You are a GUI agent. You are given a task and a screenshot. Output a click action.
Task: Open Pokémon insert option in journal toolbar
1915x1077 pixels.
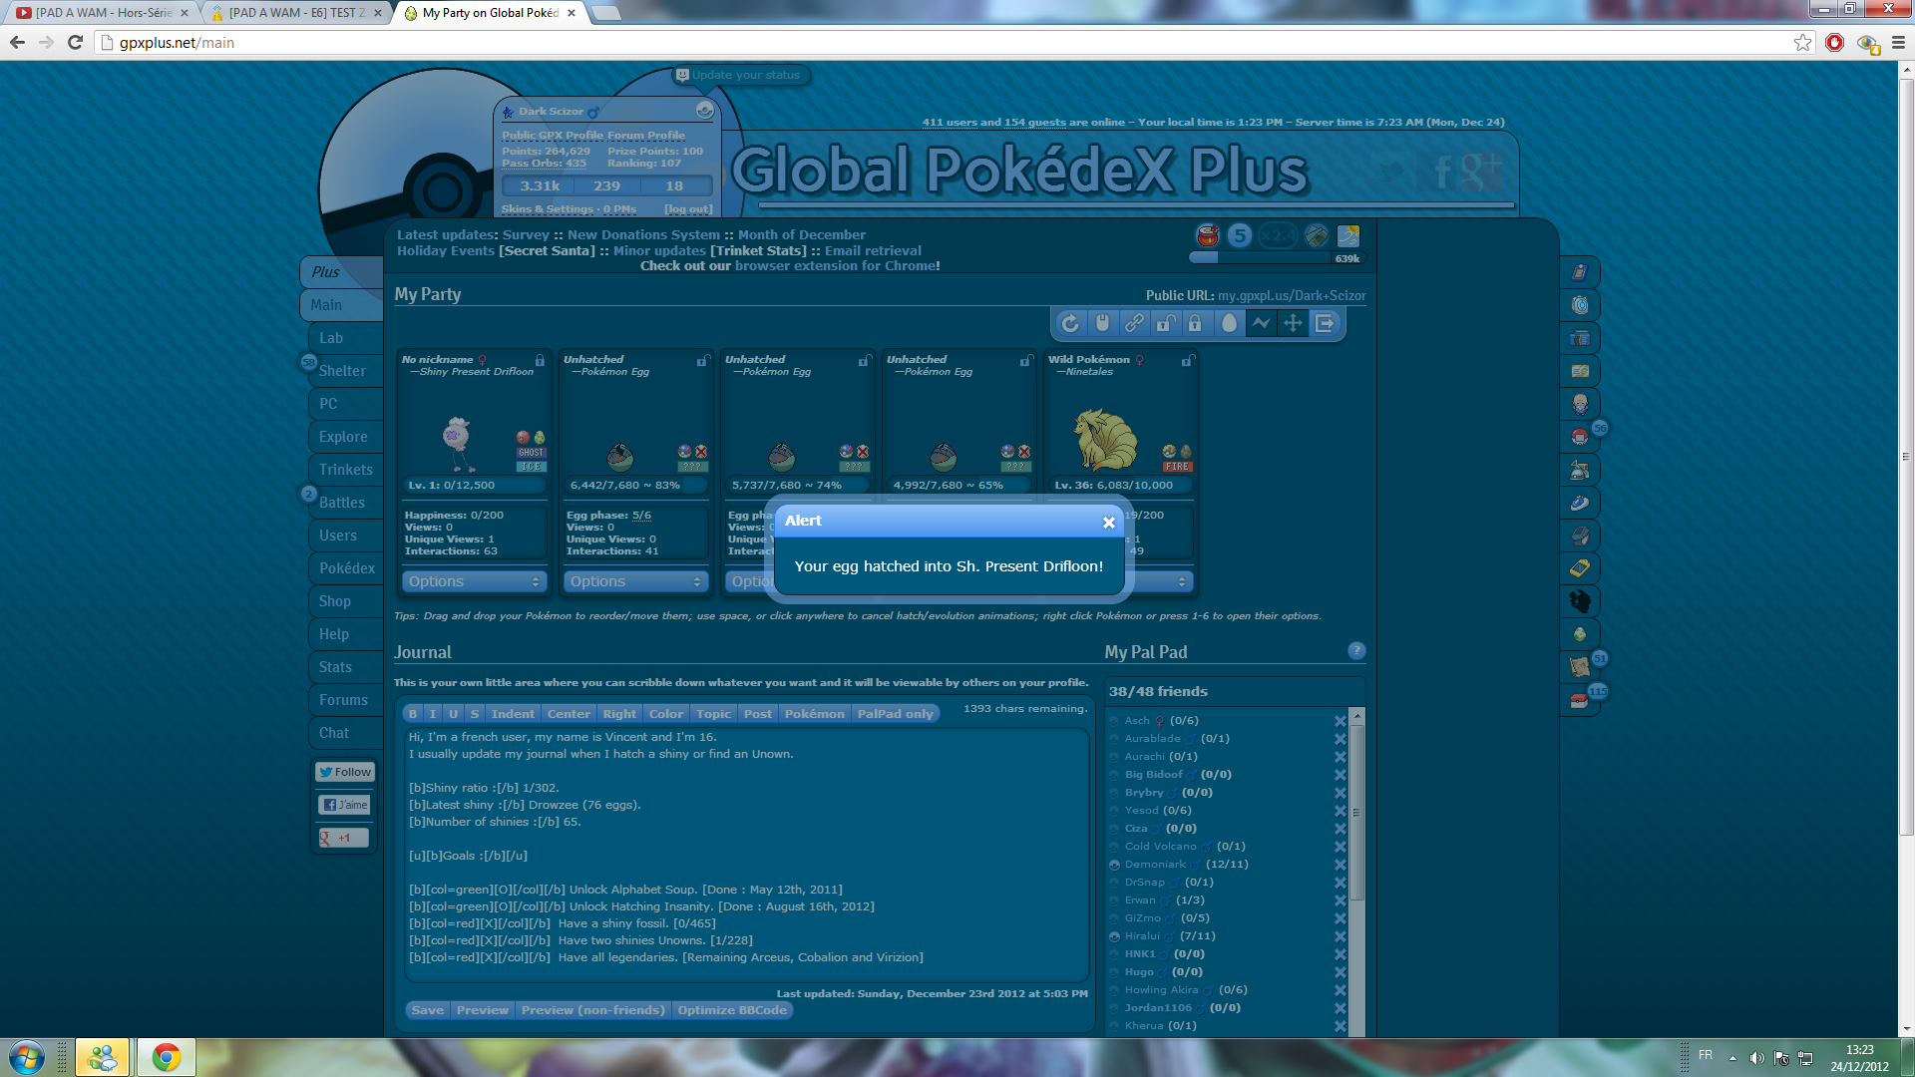[814, 714]
